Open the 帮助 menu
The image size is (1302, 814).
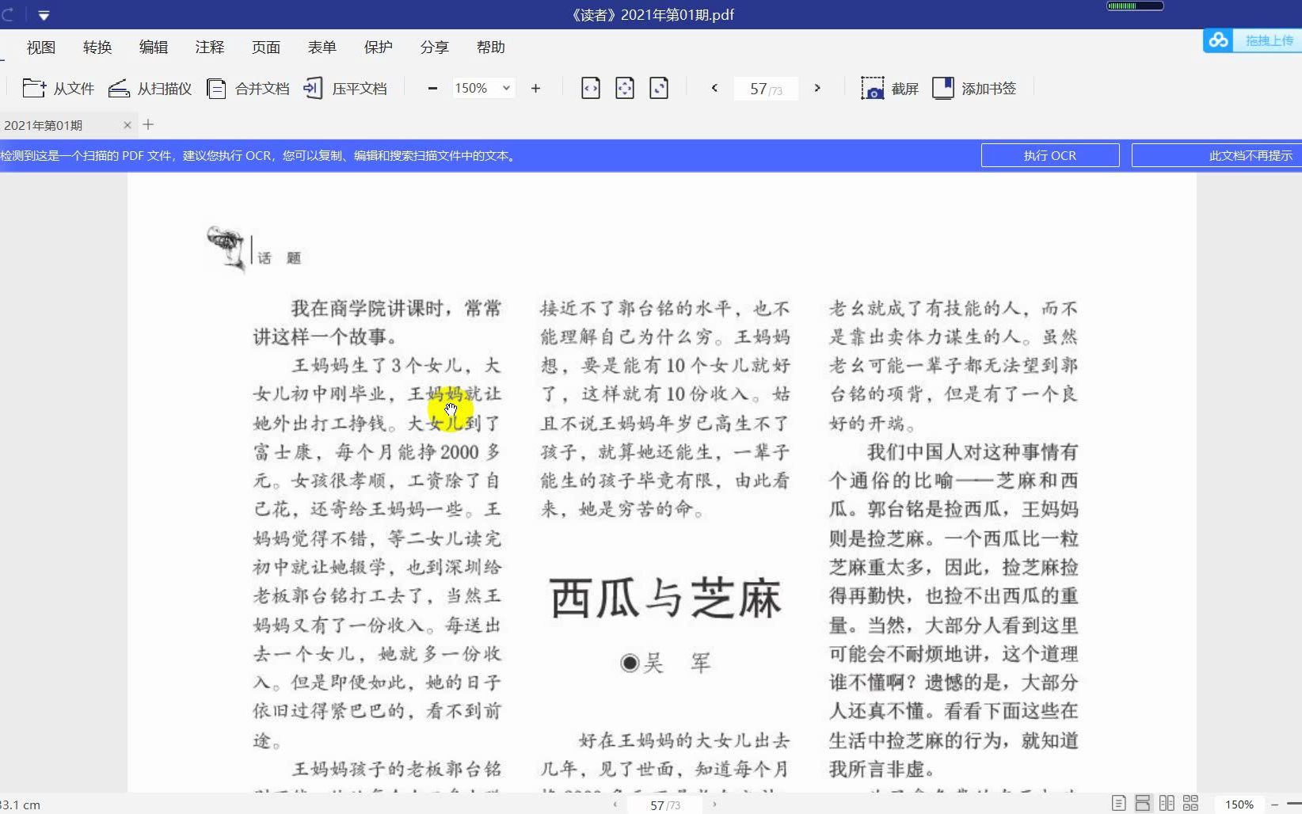click(491, 48)
